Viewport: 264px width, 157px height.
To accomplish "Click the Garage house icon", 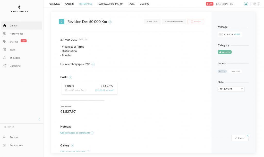I will point(5,25).
